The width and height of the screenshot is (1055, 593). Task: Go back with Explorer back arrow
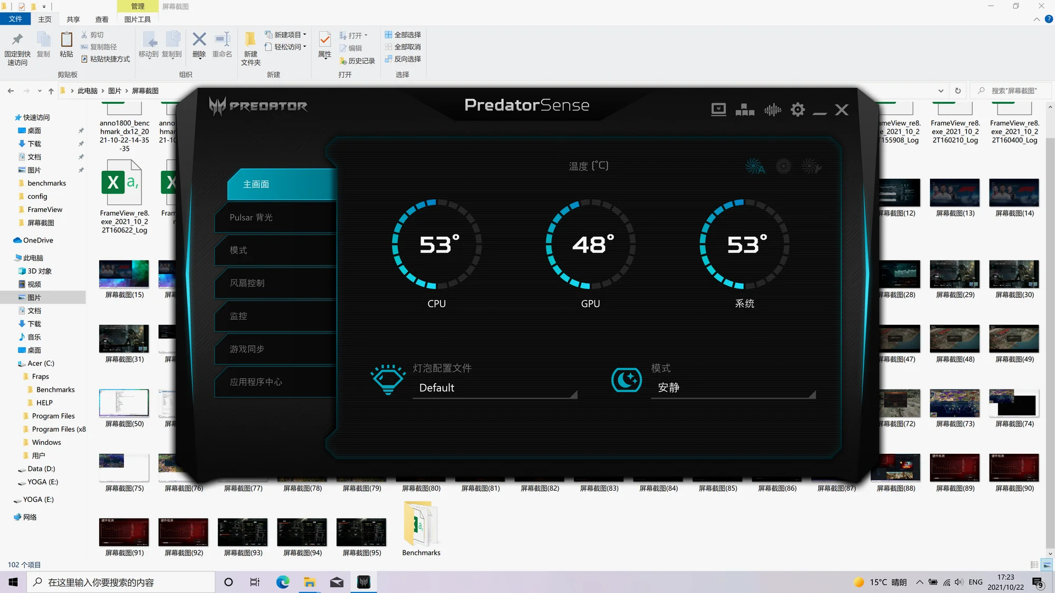click(11, 91)
